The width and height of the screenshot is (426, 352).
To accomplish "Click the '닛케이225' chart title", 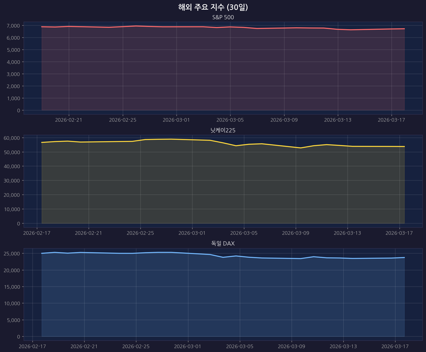I will pyautogui.click(x=223, y=130).
